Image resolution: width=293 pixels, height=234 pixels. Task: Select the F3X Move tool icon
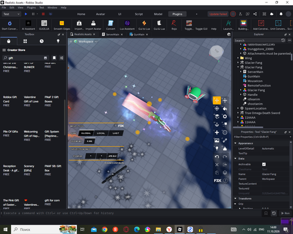pyautogui.click(x=217, y=101)
